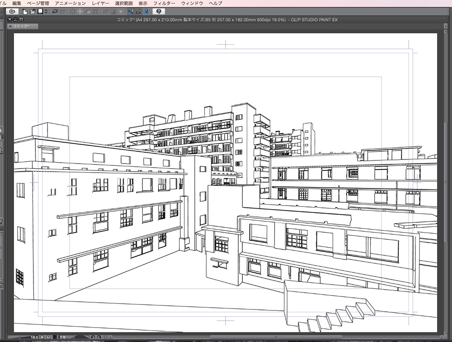
Task: Create a new document with toolbar icon
Action: [x=25, y=12]
